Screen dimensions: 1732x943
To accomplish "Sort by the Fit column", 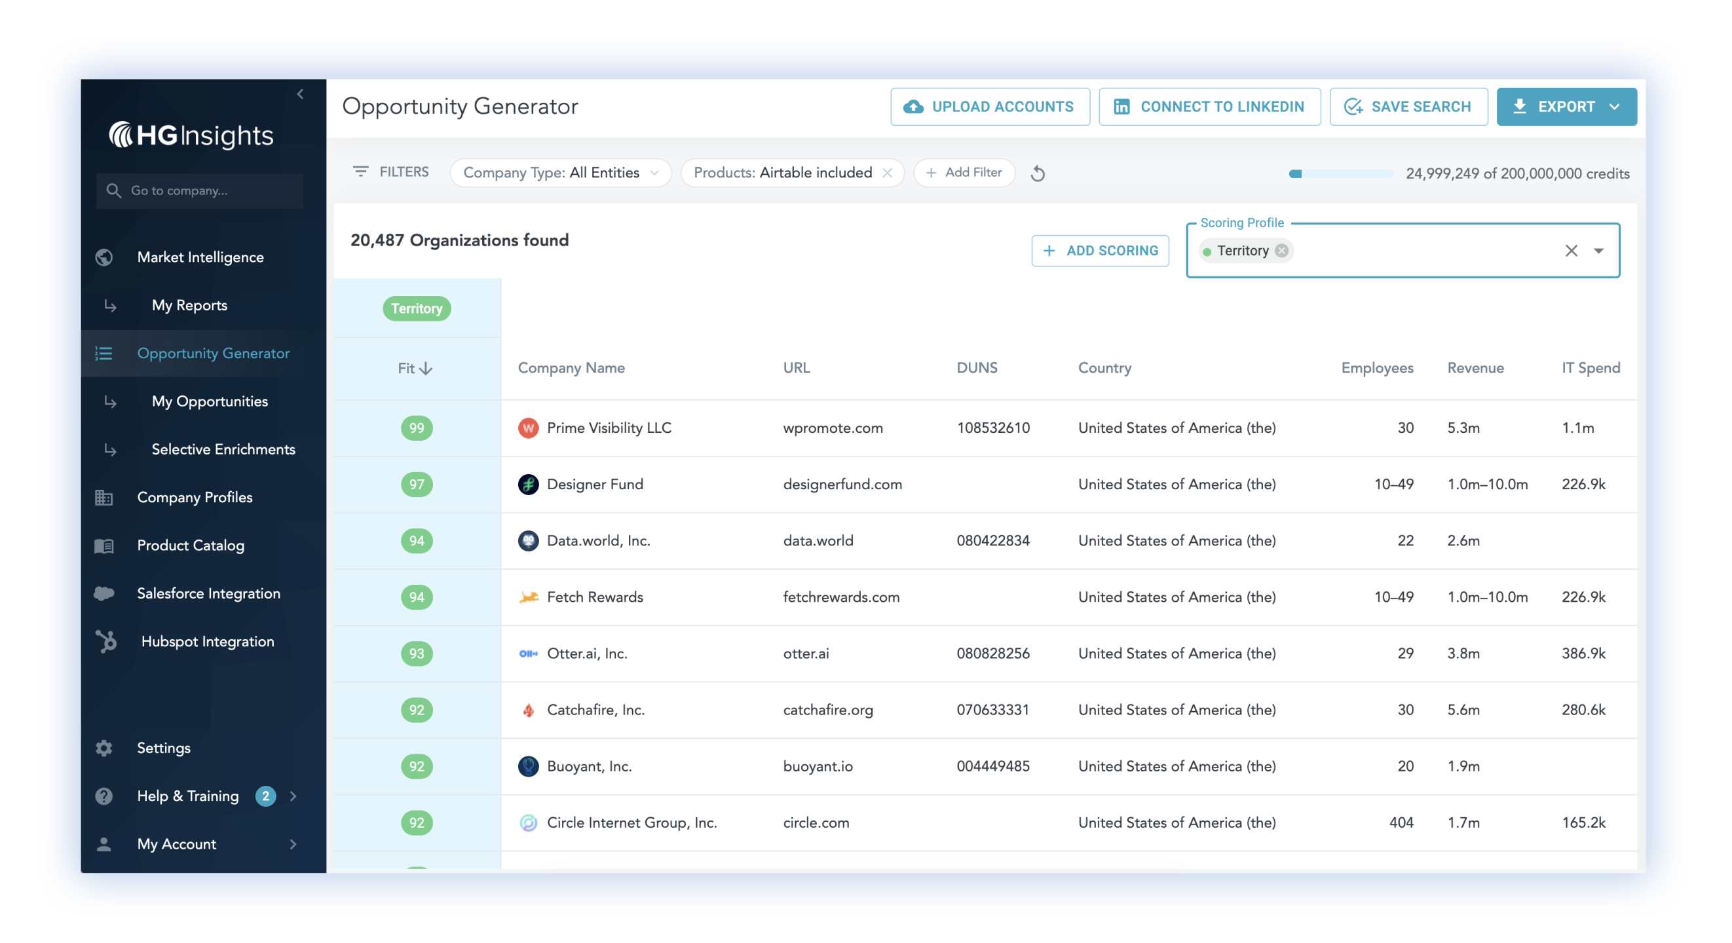I will coord(415,368).
